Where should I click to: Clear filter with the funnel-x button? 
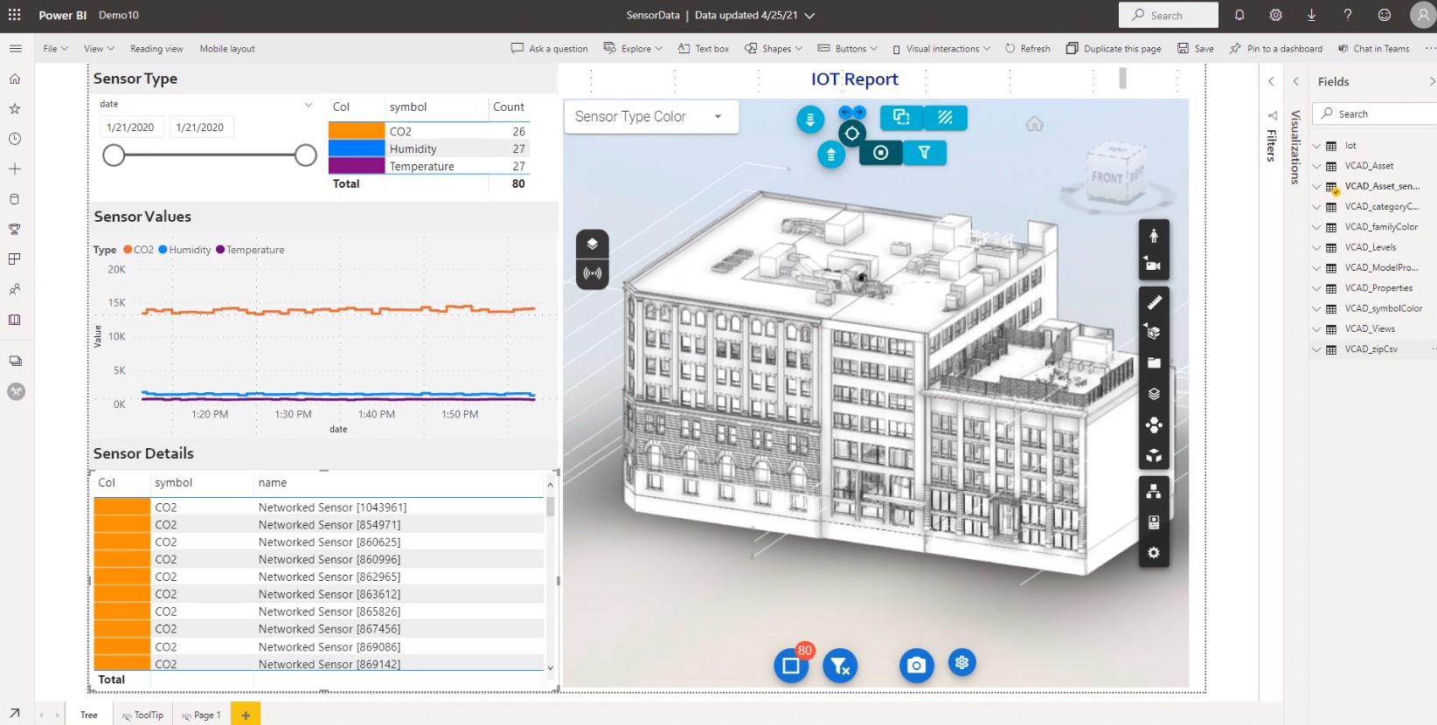[x=840, y=666]
